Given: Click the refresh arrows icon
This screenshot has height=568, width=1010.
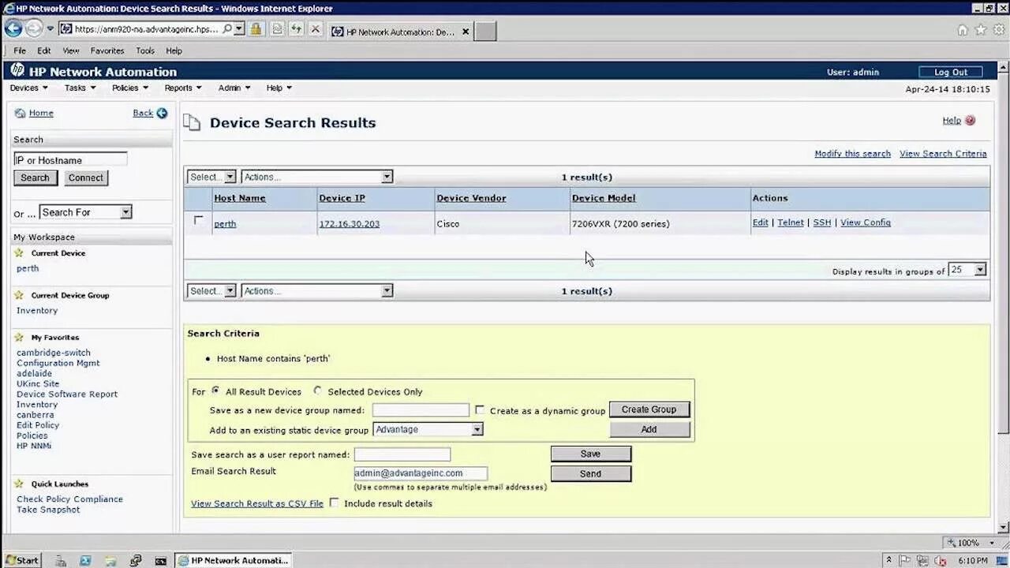Looking at the screenshot, I should click(296, 29).
